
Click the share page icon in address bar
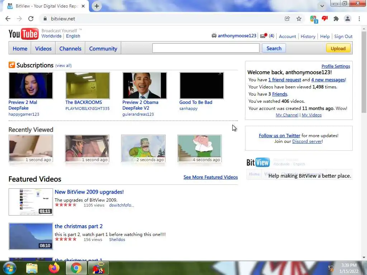(287, 19)
